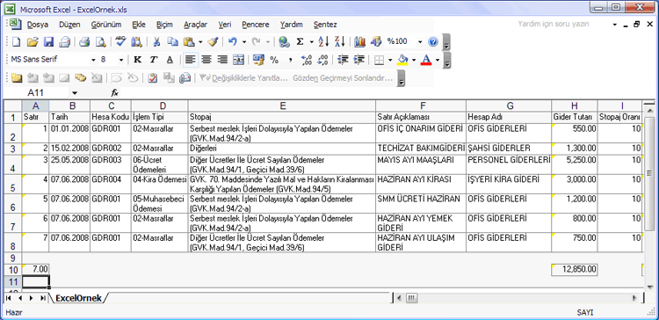
Task: Open the Düzen menu
Action: click(x=69, y=25)
